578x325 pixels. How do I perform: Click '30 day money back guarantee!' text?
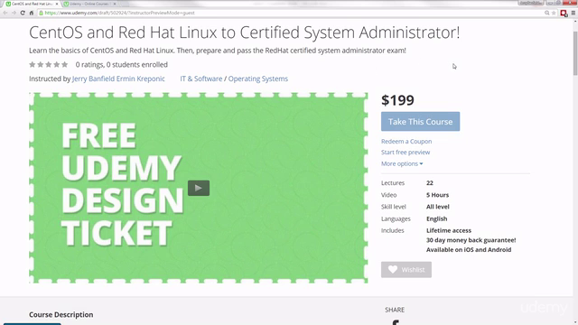(x=471, y=240)
